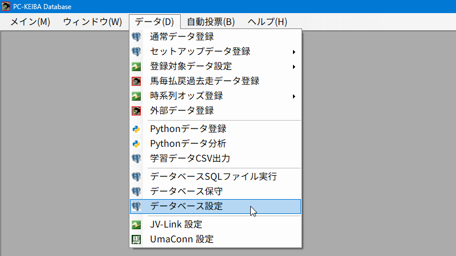Click the UmaConn 馬 icon
Screen dimensions: 456x256
[x=136, y=240]
